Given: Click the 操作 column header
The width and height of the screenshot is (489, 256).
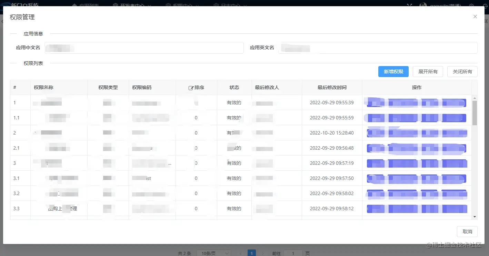Looking at the screenshot, I should click(x=417, y=87).
